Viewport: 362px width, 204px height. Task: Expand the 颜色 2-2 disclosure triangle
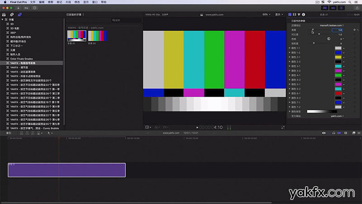point(290,62)
